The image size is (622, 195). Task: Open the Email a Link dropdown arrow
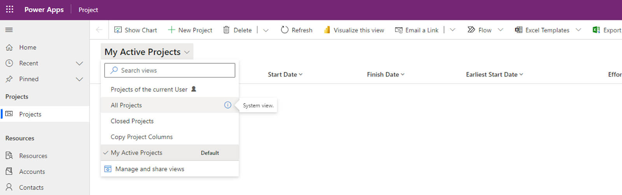click(x=453, y=30)
